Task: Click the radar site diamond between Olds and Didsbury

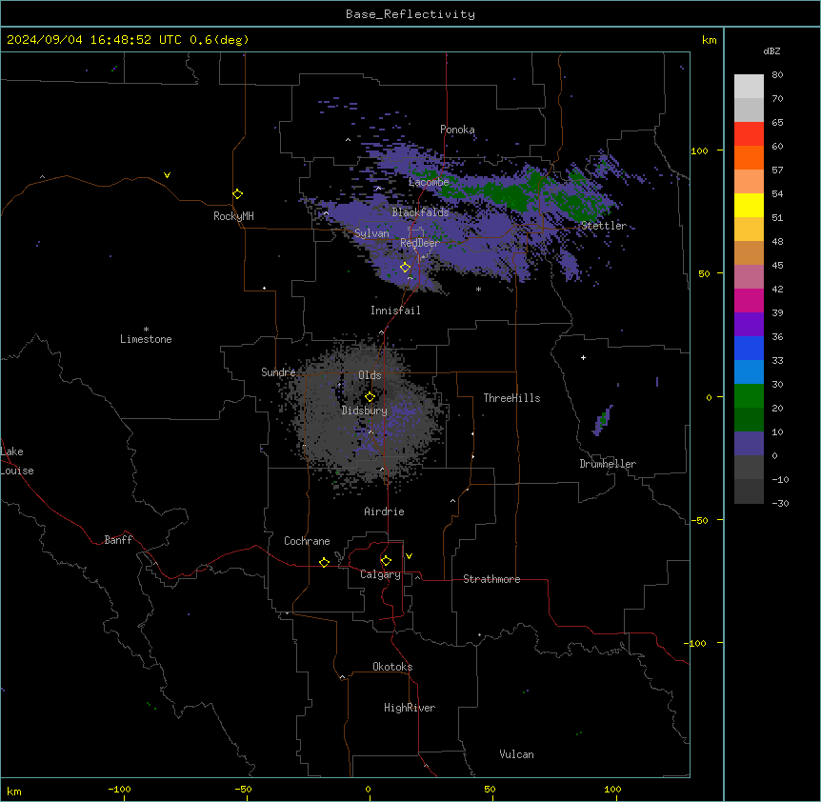Action: (370, 397)
